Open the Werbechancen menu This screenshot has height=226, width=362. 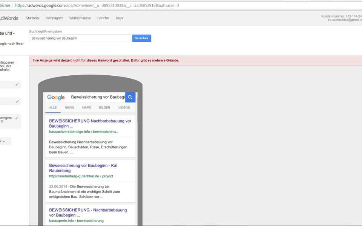coord(80,18)
